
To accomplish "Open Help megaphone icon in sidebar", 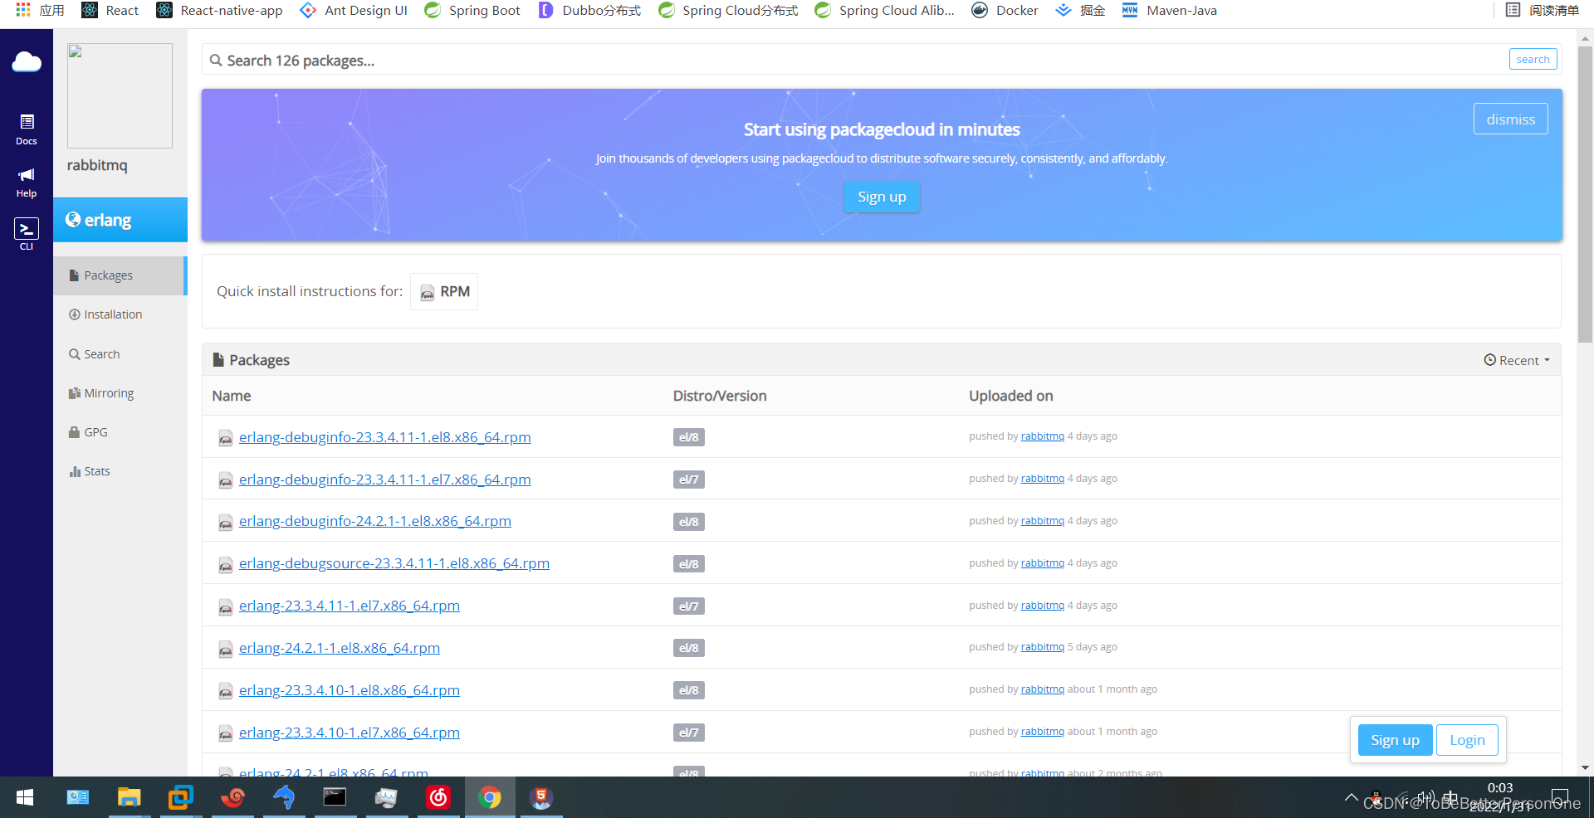I will 27,182.
